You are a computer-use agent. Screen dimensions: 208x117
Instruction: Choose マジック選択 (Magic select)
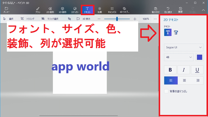click(50, 19)
